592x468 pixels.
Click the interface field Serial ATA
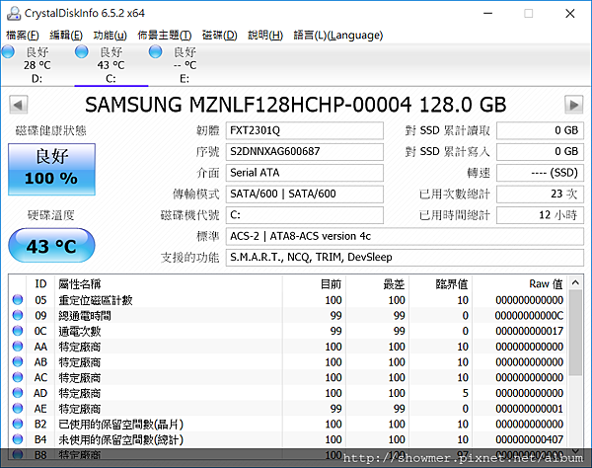click(x=305, y=173)
